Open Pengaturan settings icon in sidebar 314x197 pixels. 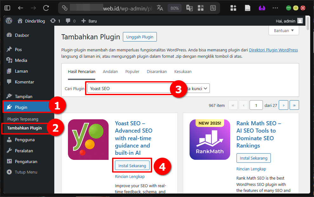[x=9, y=161]
